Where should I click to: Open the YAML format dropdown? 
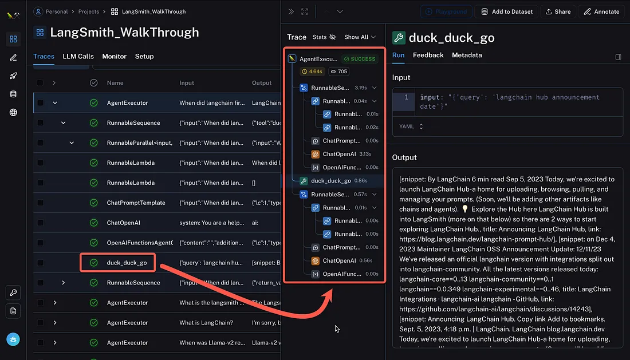[411, 126]
